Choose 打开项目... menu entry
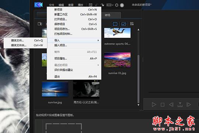This screenshot has height=133, width=199. coord(74,19)
